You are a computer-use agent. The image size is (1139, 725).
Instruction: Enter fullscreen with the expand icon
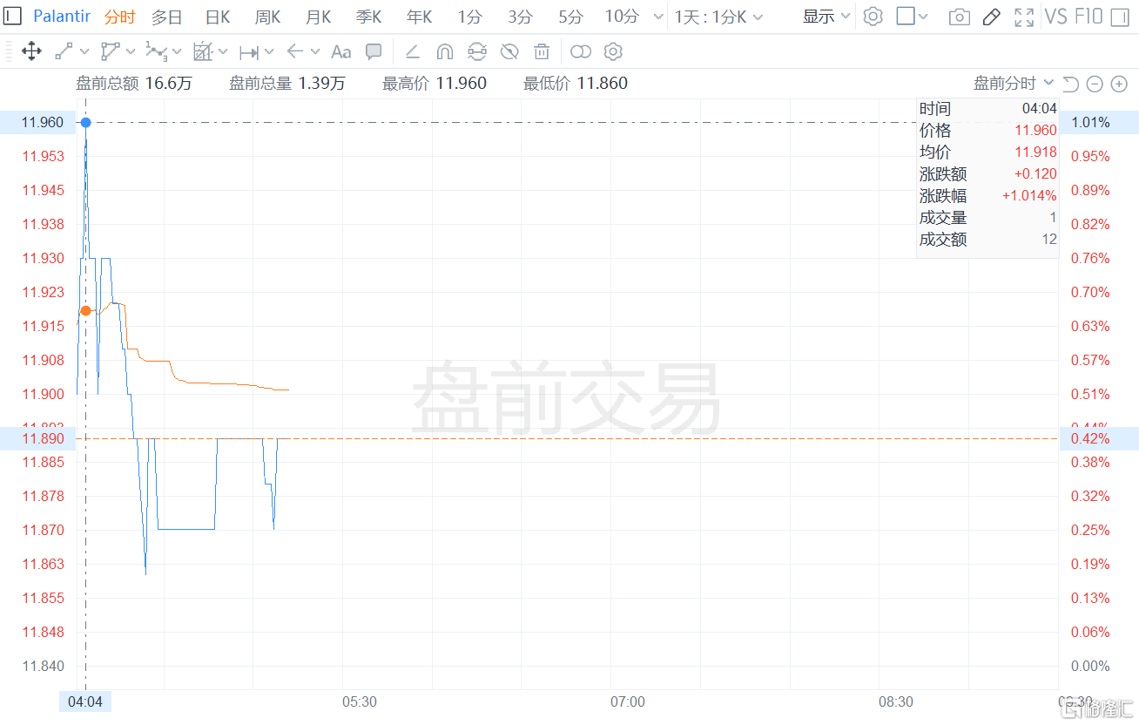click(x=1024, y=17)
